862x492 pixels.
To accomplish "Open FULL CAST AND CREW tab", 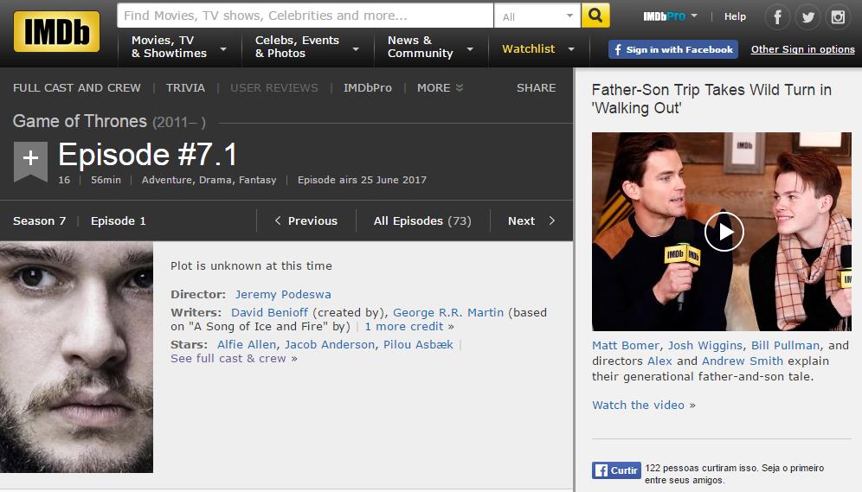I will point(77,88).
